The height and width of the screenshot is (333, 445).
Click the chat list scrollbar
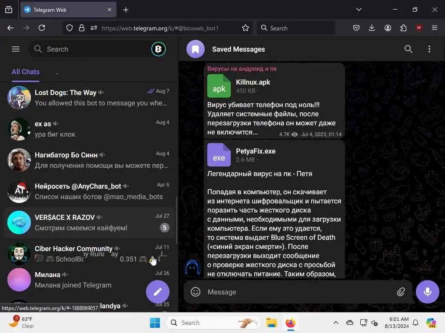point(176,220)
